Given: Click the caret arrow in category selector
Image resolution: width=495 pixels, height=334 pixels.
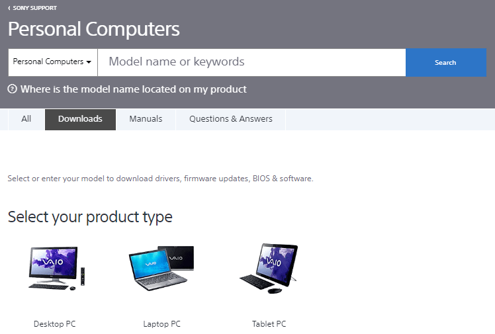Looking at the screenshot, I should (89, 62).
